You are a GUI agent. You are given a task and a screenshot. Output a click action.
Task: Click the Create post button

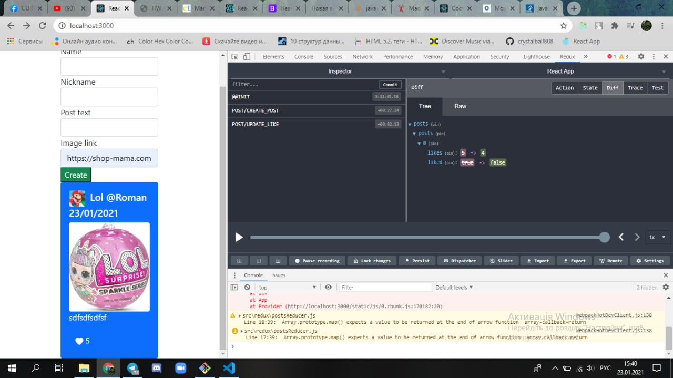(x=76, y=175)
